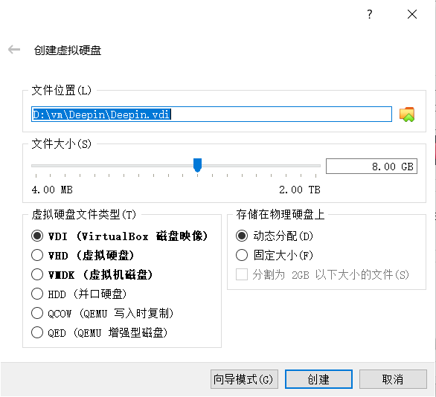Toggle the split into 2GB files checkbox
The width and height of the screenshot is (436, 397).
tap(242, 274)
